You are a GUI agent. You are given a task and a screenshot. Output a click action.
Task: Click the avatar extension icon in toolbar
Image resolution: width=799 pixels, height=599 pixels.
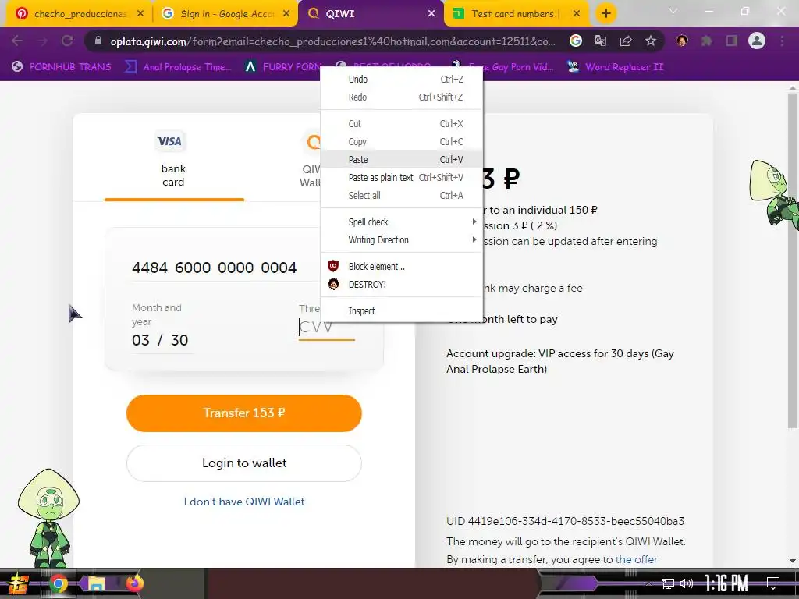pyautogui.click(x=682, y=41)
